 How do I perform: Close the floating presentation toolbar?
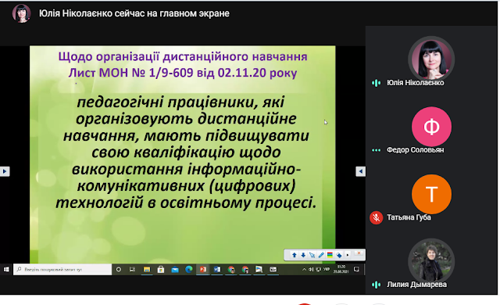coord(359,253)
